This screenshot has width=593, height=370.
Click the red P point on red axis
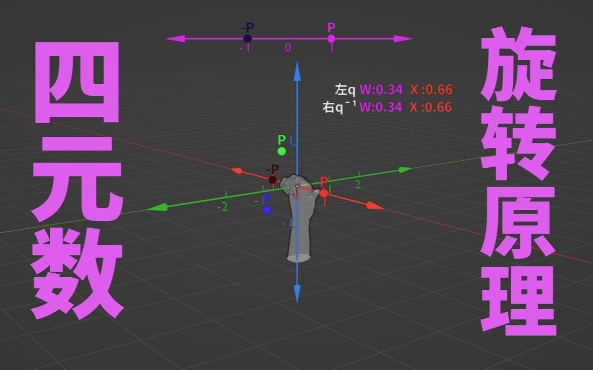pyautogui.click(x=324, y=193)
